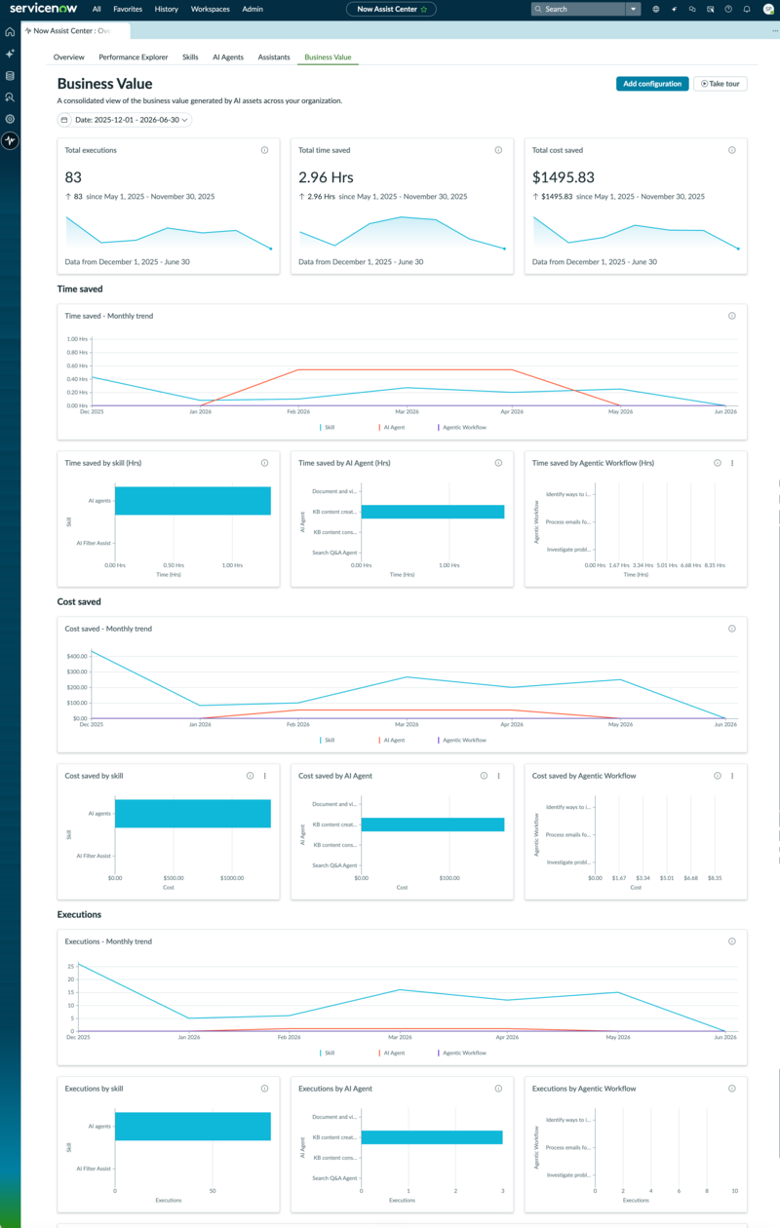Image resolution: width=780 pixels, height=1228 pixels.
Task: Click the info icon on Total cost saved card
Action: point(732,150)
